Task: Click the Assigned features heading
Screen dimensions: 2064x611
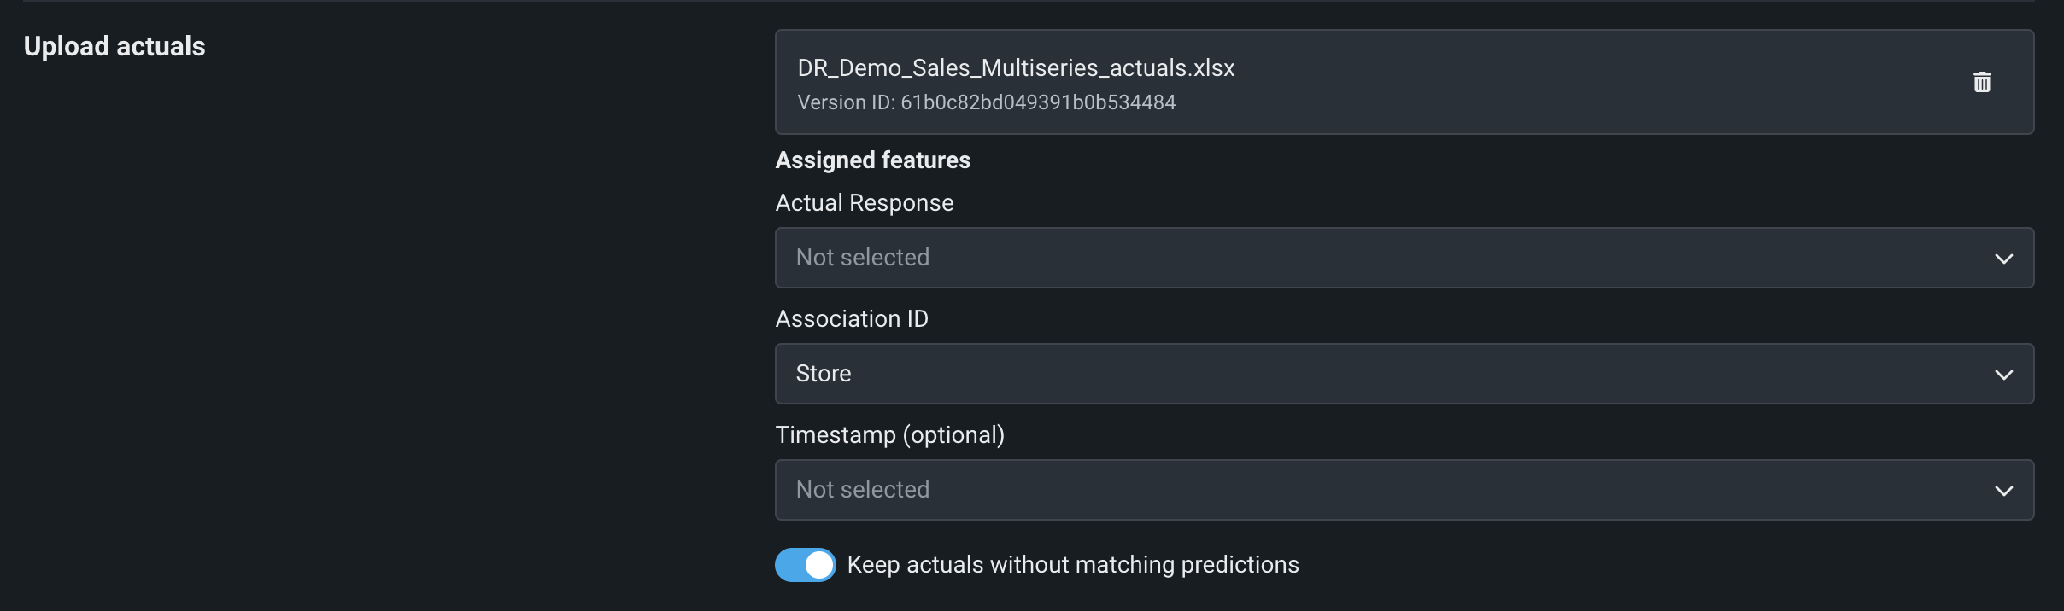Action: [872, 160]
